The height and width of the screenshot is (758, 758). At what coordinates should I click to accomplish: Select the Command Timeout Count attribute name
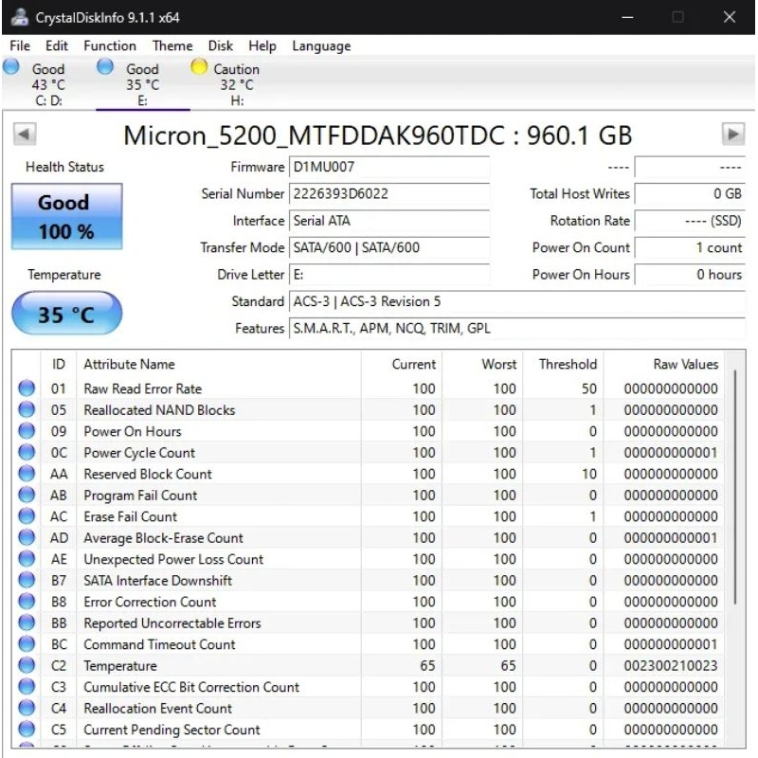pos(159,644)
